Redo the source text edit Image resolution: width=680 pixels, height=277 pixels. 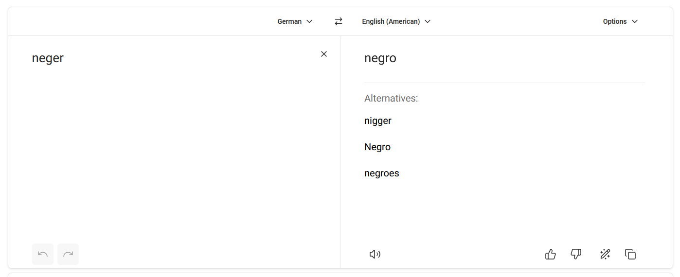click(68, 254)
